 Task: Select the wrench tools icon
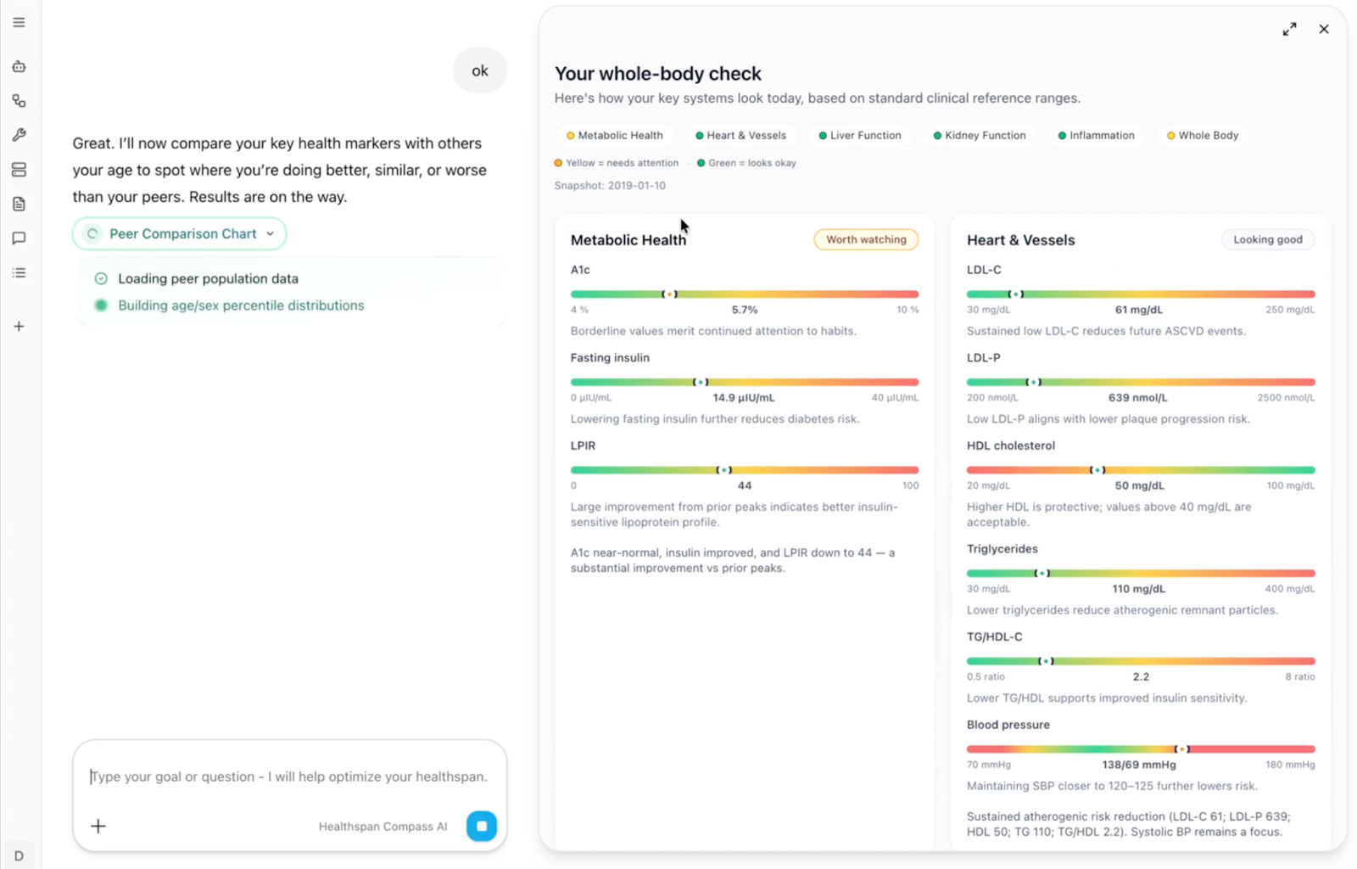19,135
